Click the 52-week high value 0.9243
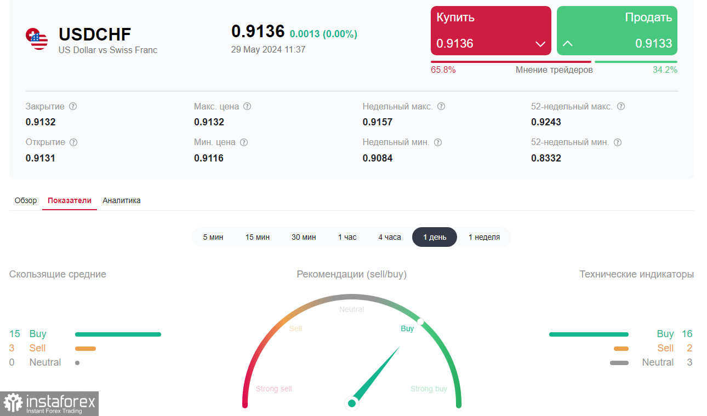This screenshot has width=707, height=416. 546,122
